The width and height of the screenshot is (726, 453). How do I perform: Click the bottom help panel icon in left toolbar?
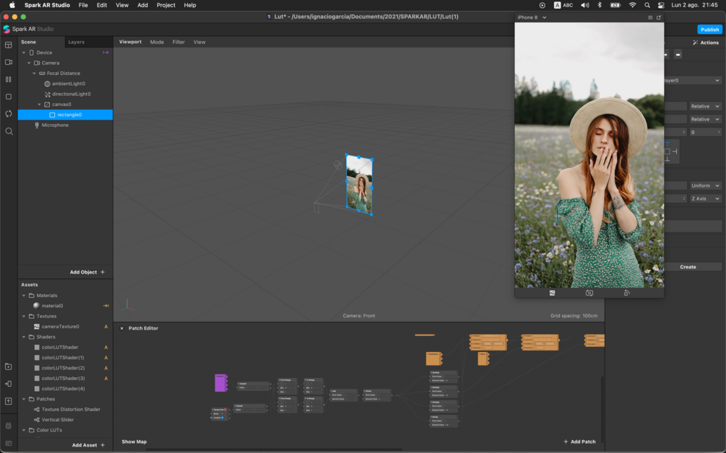(9, 443)
